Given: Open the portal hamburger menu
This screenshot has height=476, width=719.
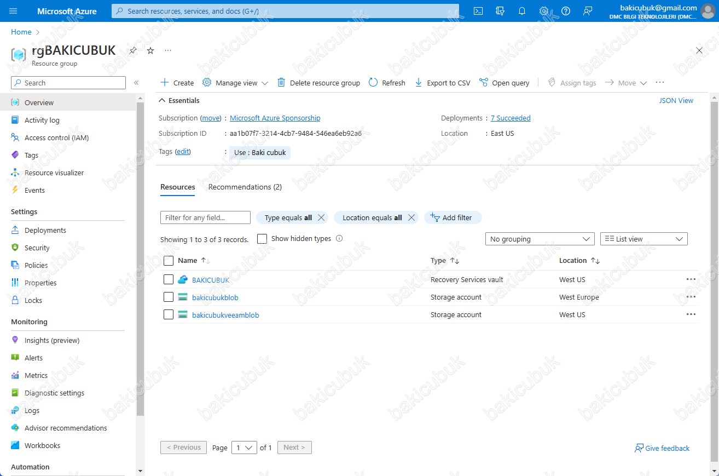Looking at the screenshot, I should tap(14, 11).
